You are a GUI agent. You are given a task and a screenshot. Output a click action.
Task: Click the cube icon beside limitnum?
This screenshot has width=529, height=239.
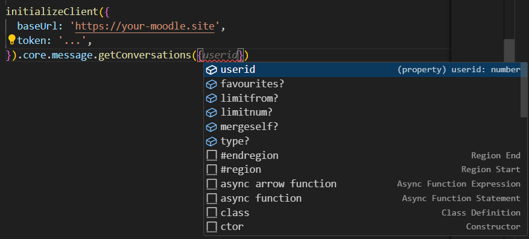click(x=211, y=113)
